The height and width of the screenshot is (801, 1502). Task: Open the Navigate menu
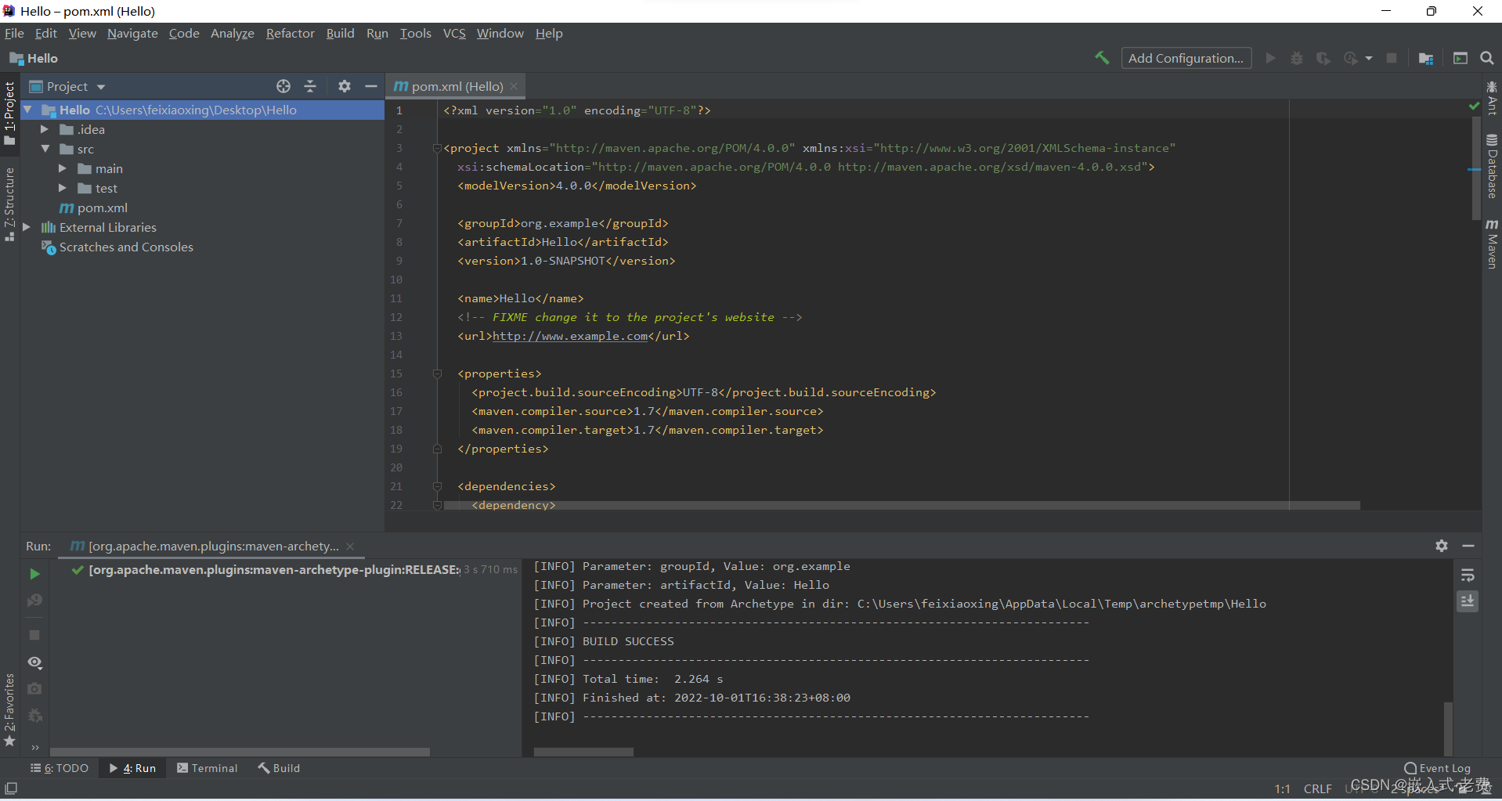pyautogui.click(x=132, y=33)
